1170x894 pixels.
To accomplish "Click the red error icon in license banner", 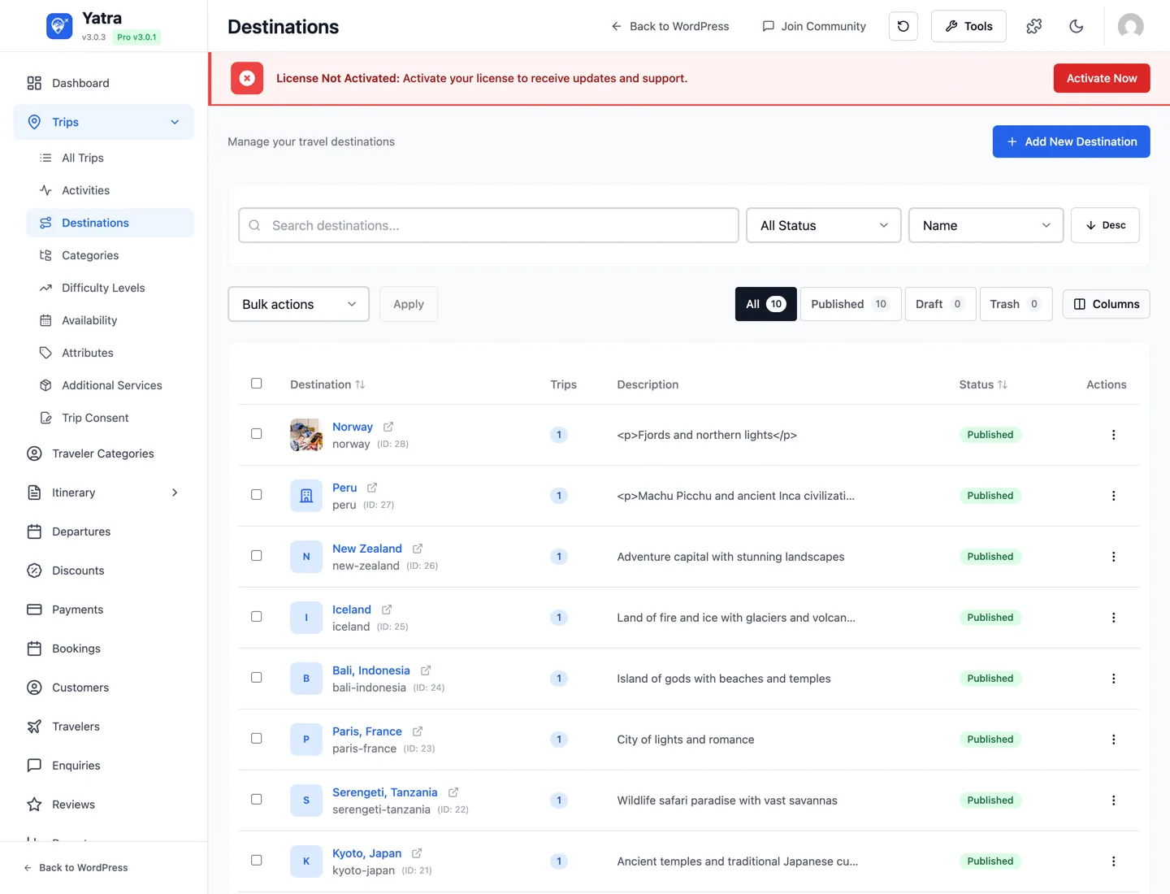I will click(x=247, y=78).
